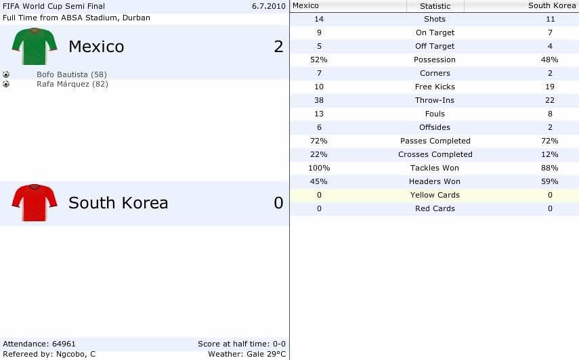
Task: Select the Shots statistic row
Action: point(434,19)
